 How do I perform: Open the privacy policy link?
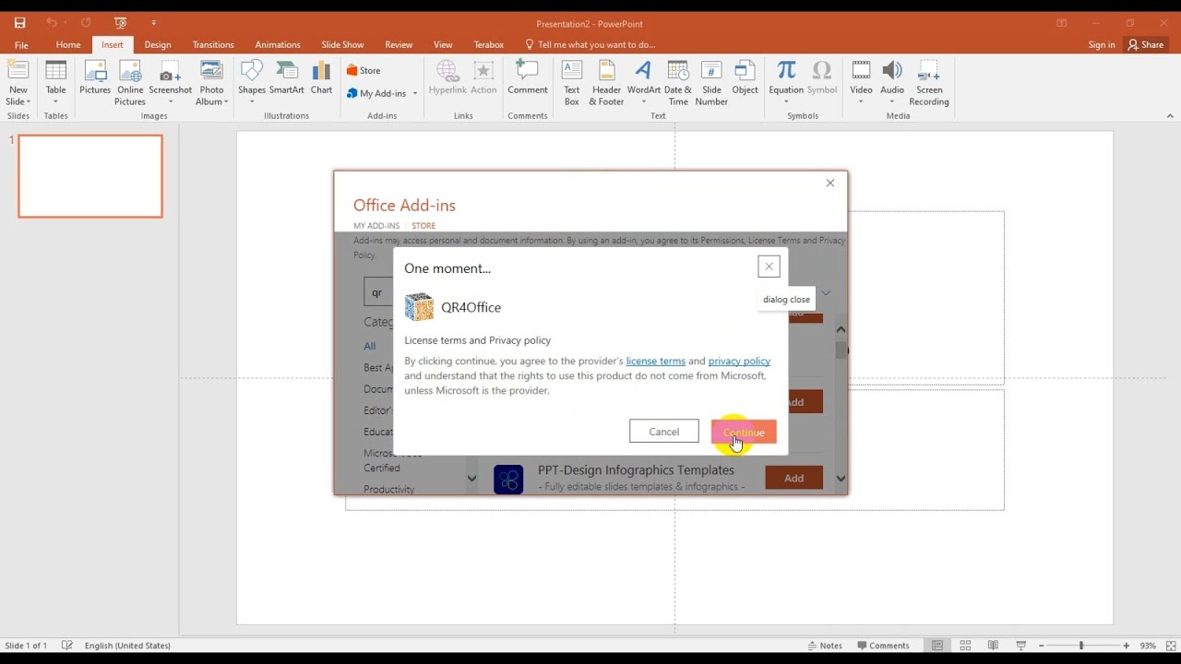point(739,361)
